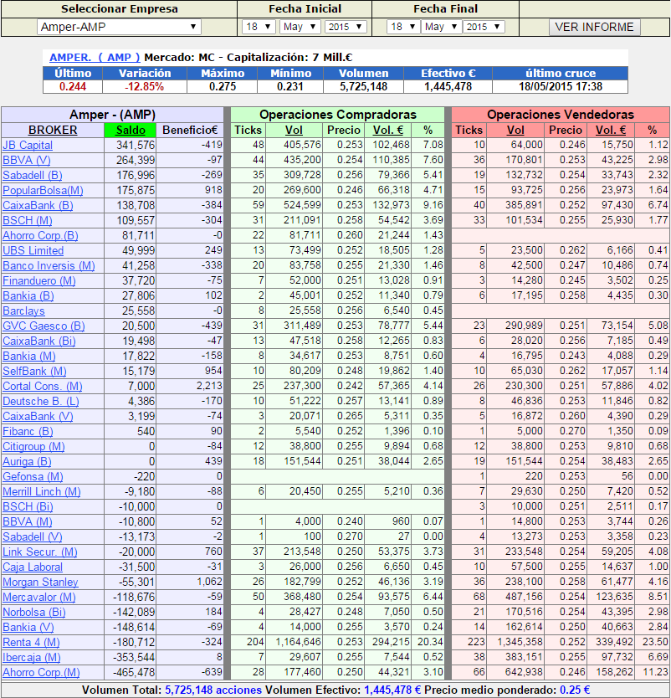Open the Ahorro Corp.(M) broker link
This screenshot has width=671, height=698.
tap(41, 673)
